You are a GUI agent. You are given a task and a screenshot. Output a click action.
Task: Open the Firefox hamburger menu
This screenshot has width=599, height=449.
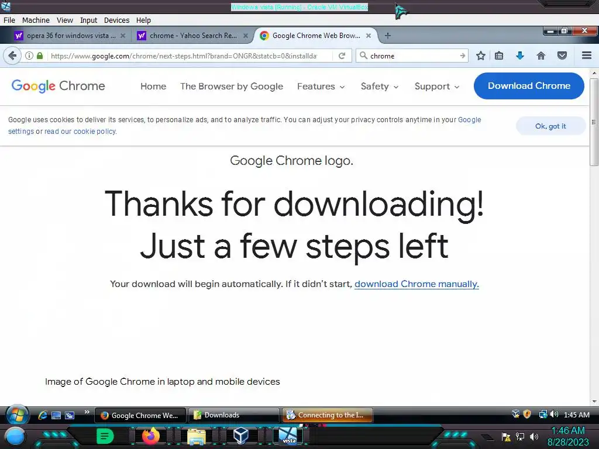tap(587, 56)
